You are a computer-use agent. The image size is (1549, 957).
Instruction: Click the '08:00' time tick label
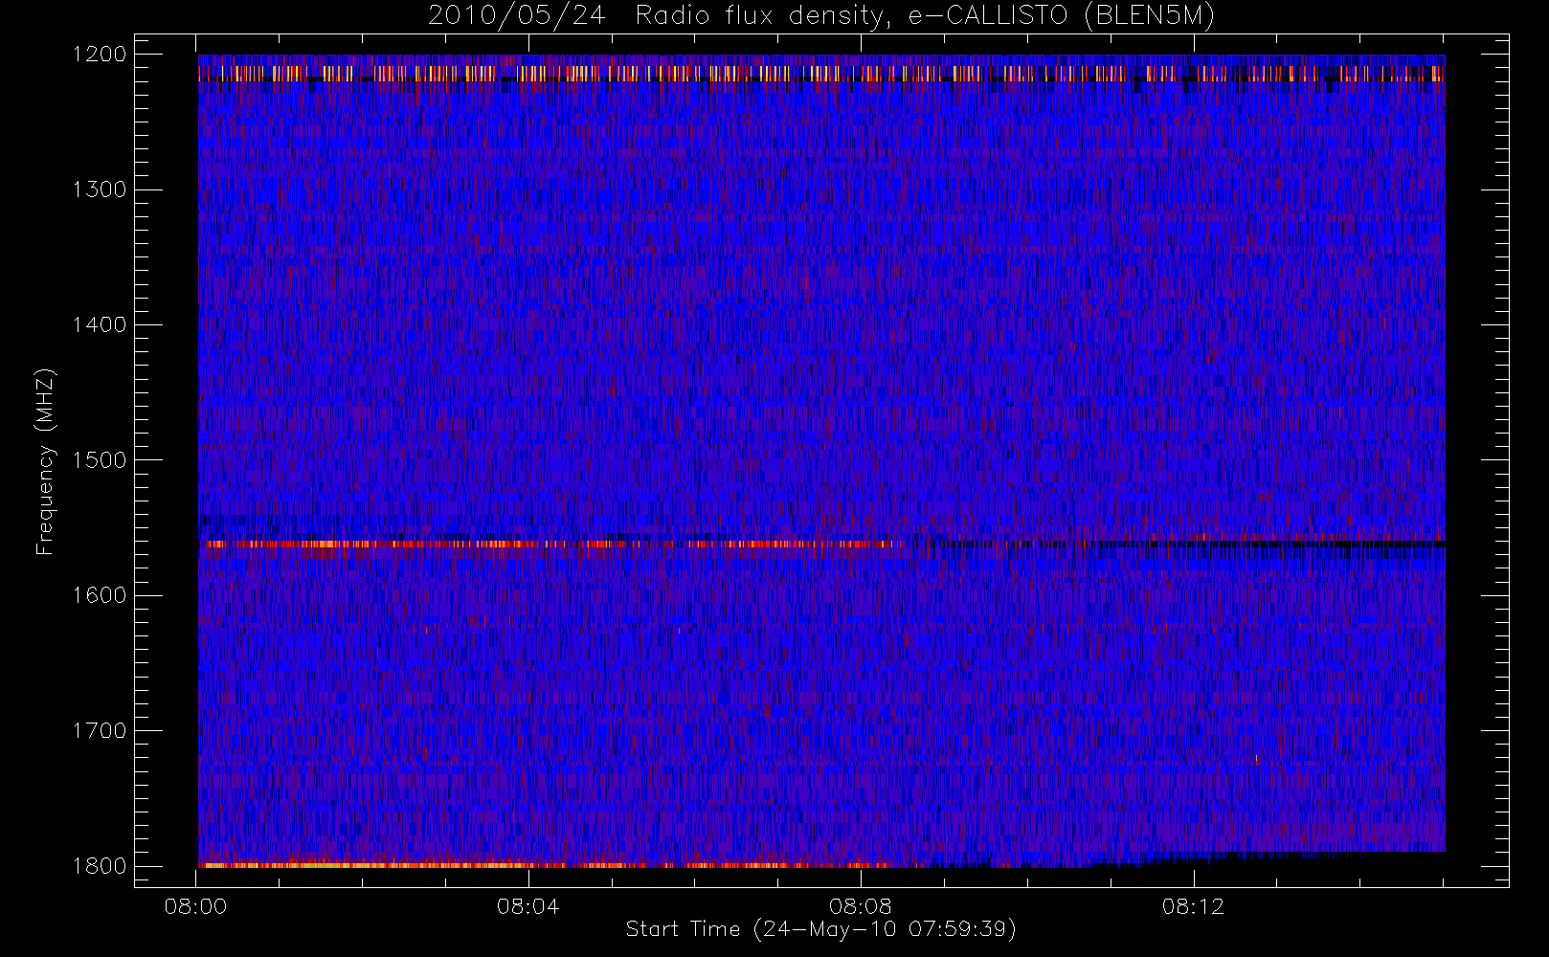196,906
